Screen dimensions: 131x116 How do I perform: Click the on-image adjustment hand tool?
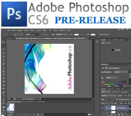tap(102, 78)
